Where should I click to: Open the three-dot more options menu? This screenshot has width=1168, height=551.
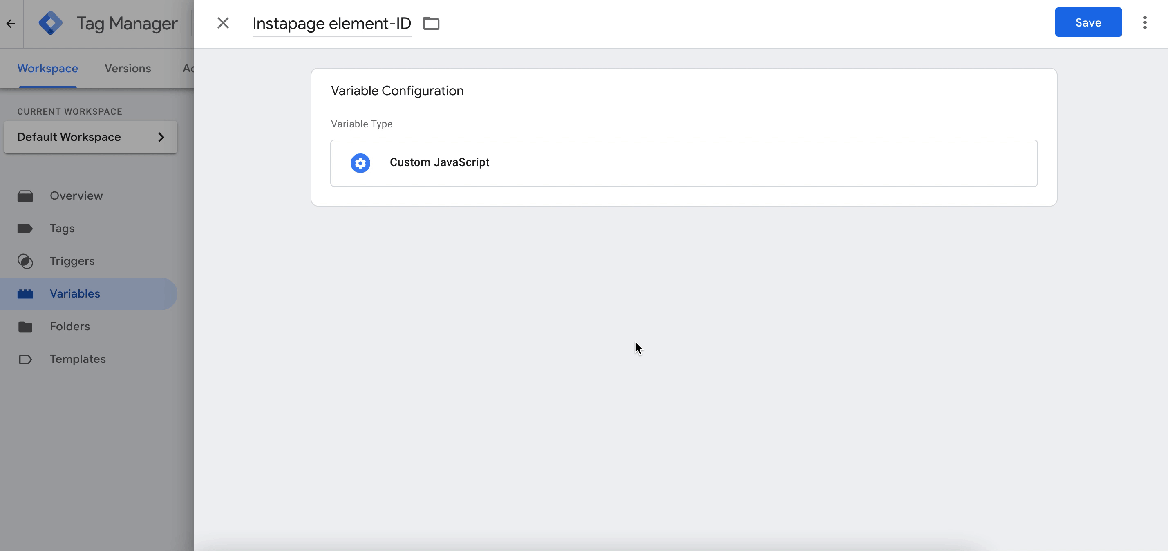(x=1144, y=22)
